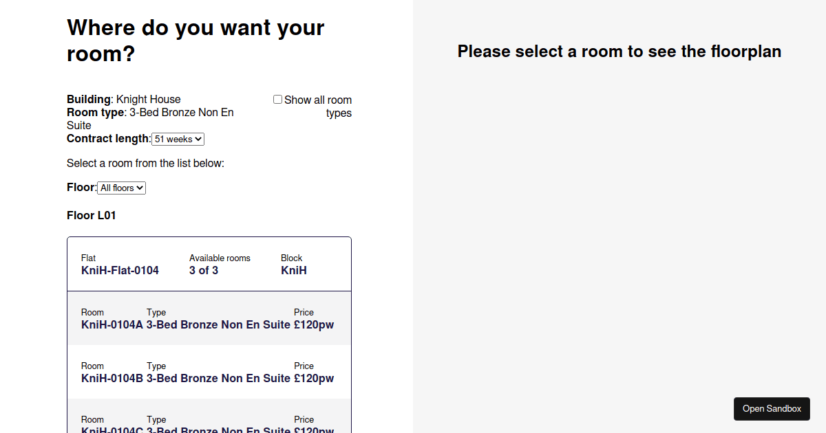
Task: Click the £120pw price of room KniH-0104B
Action: click(313, 378)
